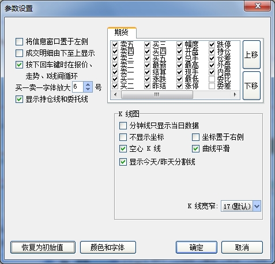Open 颜色和字体 settings
The image size is (275, 264).
(108, 247)
